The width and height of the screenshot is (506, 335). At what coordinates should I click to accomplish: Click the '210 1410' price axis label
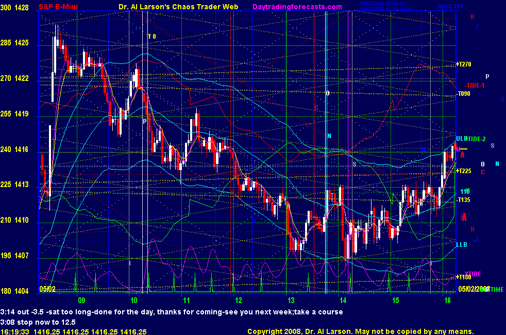pos(14,220)
